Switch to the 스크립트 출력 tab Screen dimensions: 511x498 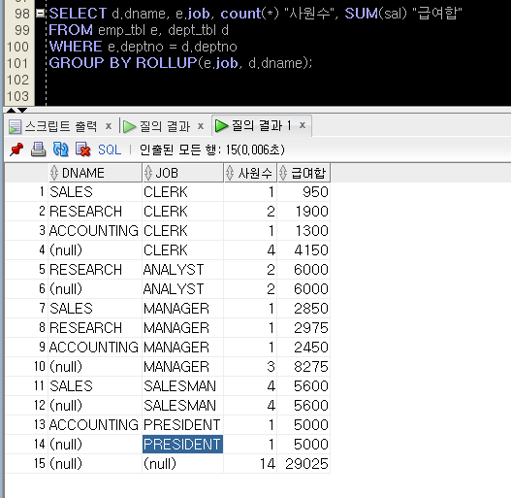click(x=61, y=126)
